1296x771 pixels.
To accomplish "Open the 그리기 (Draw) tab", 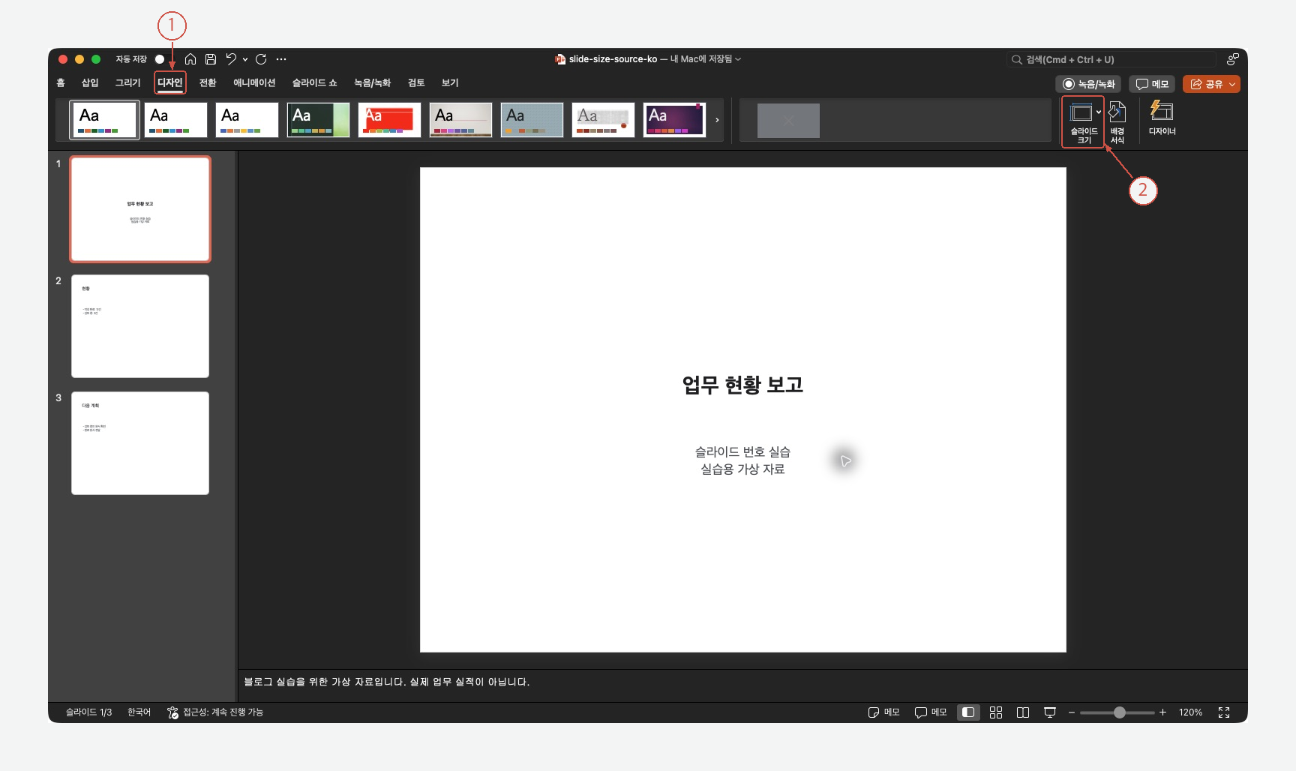I will 127,82.
